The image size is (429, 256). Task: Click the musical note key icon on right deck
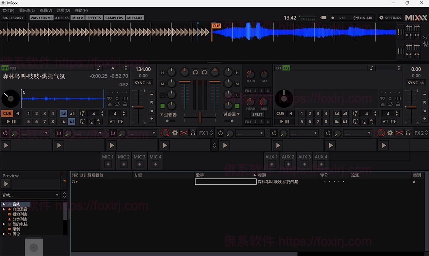tap(372, 68)
